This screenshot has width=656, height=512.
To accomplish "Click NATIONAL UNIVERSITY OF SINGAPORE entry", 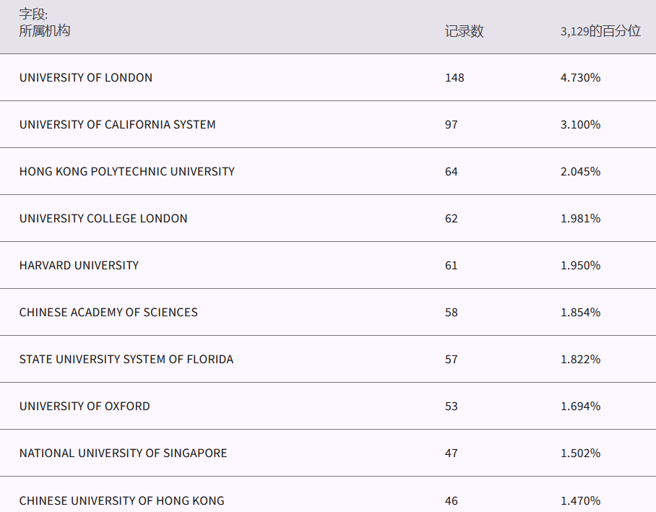I will pos(123,454).
